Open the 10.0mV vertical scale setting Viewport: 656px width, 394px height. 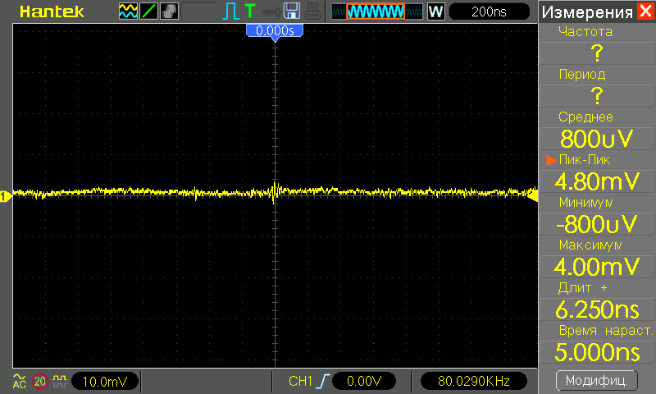pyautogui.click(x=104, y=381)
